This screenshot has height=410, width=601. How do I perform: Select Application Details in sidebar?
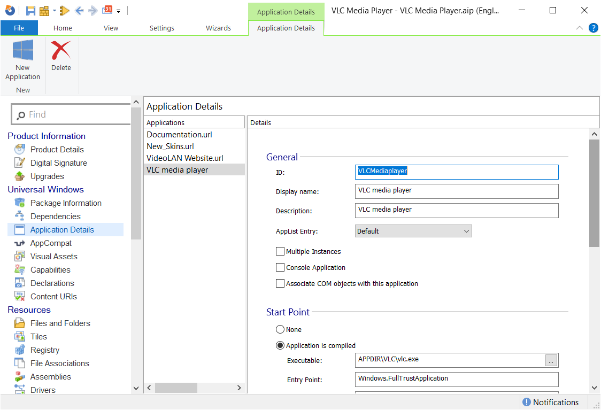[x=66, y=229]
